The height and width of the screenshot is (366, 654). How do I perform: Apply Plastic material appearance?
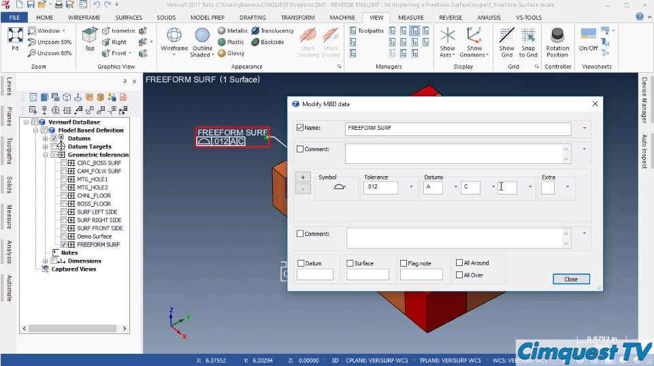[x=231, y=42]
